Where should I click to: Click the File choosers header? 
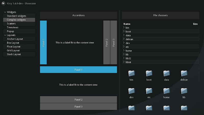[x=160, y=15]
